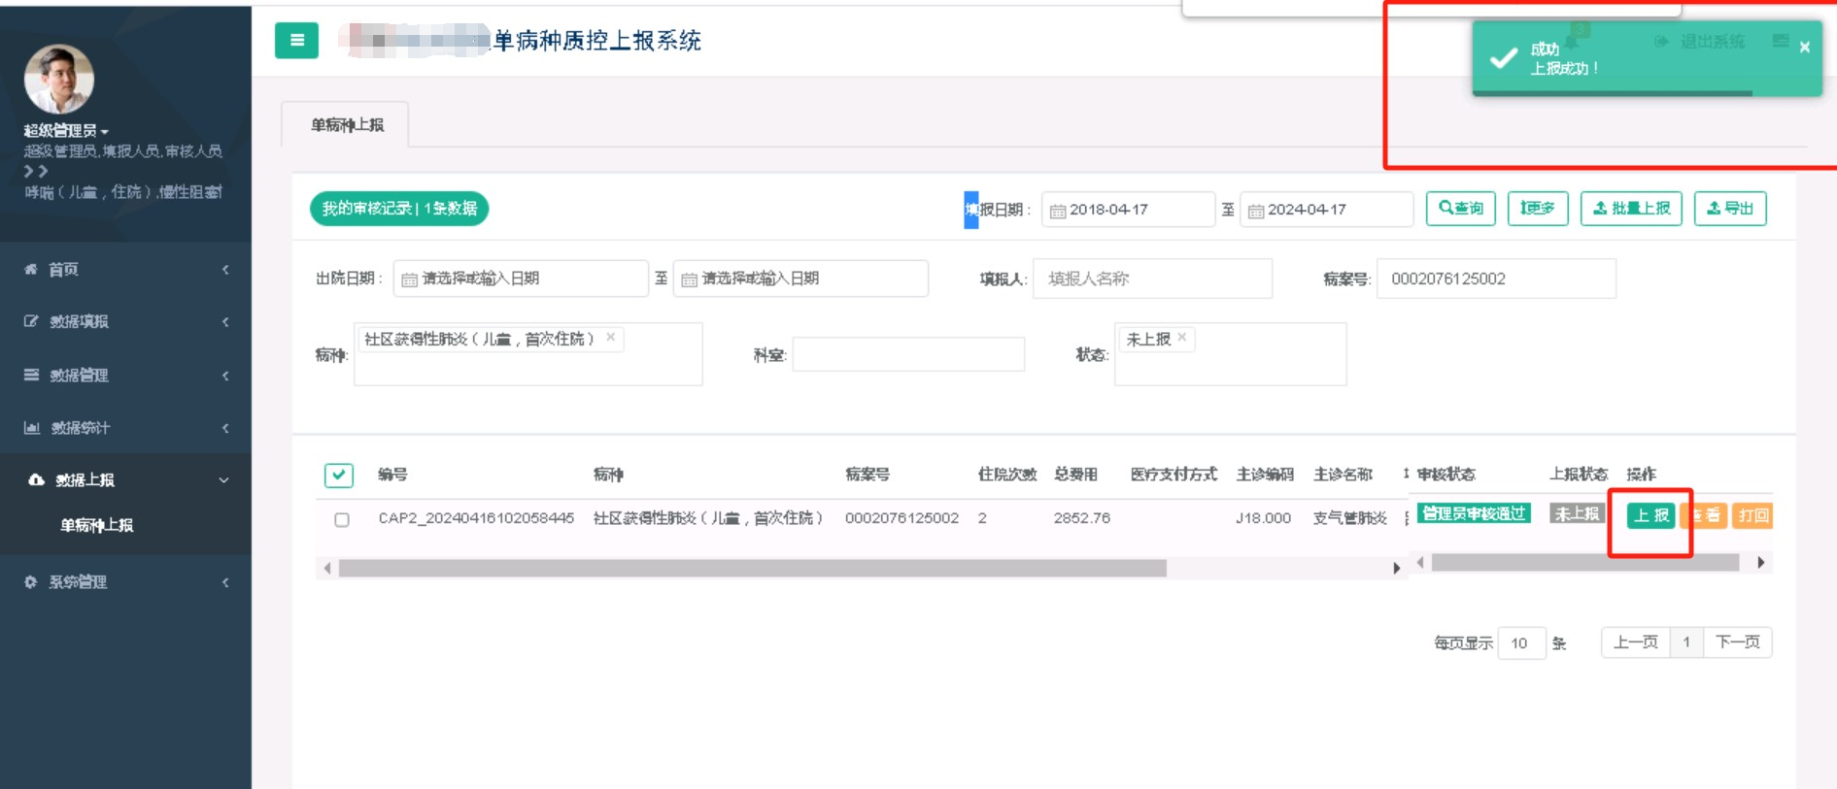1837x789 pixels.
Task: Click the gear icon beside 系统管理
Action: [x=30, y=581]
